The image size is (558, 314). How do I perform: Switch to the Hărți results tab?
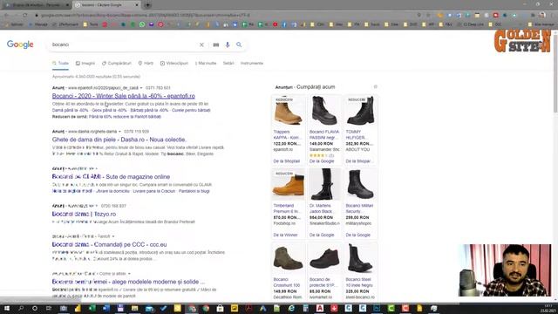pyautogui.click(x=146, y=64)
